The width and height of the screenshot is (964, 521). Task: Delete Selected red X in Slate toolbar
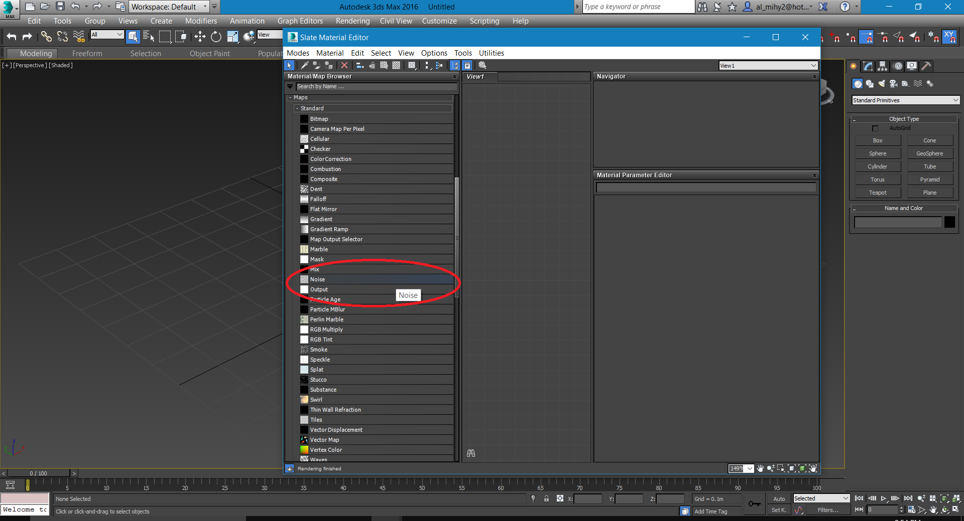pyautogui.click(x=344, y=65)
